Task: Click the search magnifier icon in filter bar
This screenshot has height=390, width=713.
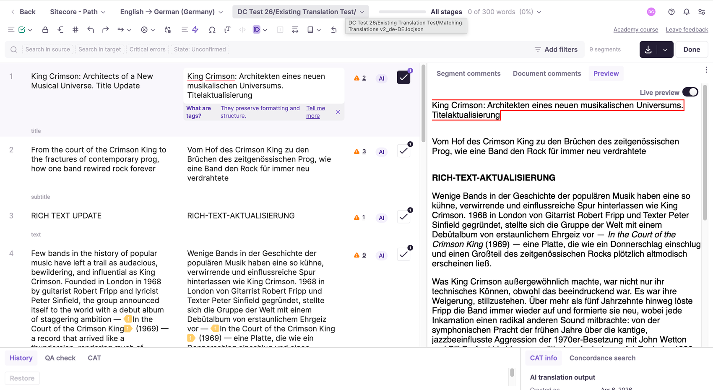Action: point(14,49)
